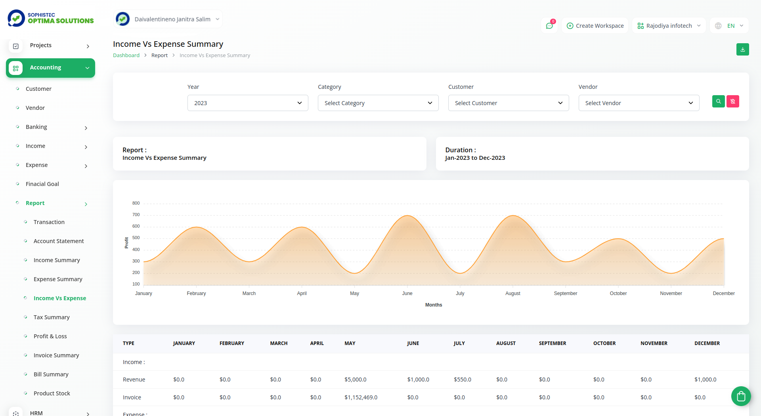Image resolution: width=761 pixels, height=416 pixels.
Task: Click the Create Workspace button
Action: [595, 26]
